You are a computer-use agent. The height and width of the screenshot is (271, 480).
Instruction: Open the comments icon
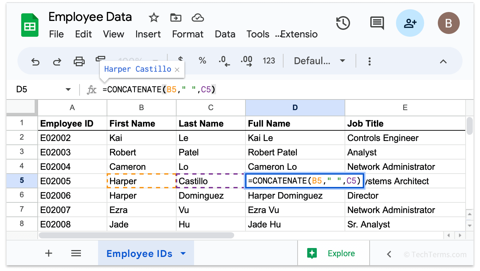pyautogui.click(x=377, y=23)
